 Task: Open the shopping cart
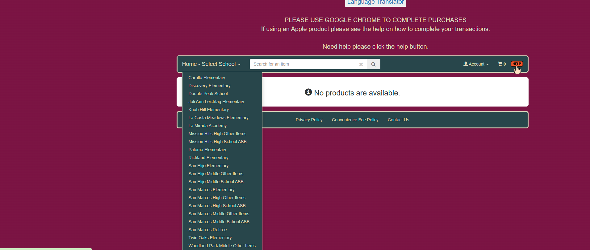click(x=502, y=64)
